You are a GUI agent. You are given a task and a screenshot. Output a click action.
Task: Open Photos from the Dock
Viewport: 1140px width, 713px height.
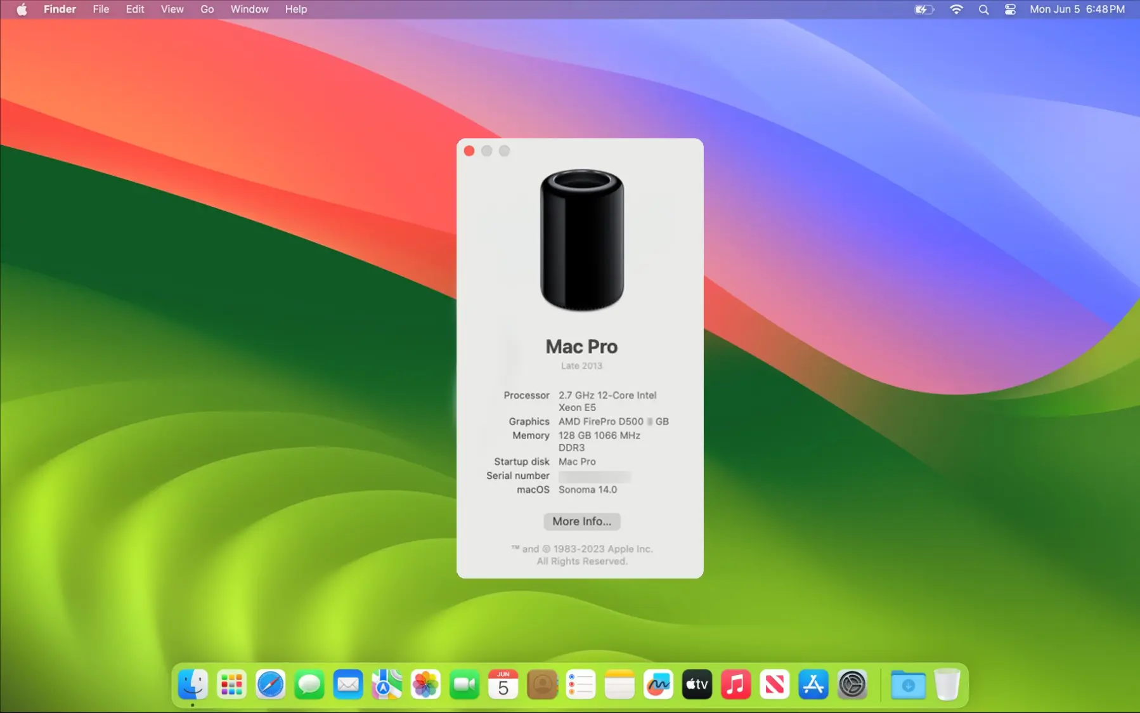coord(425,685)
